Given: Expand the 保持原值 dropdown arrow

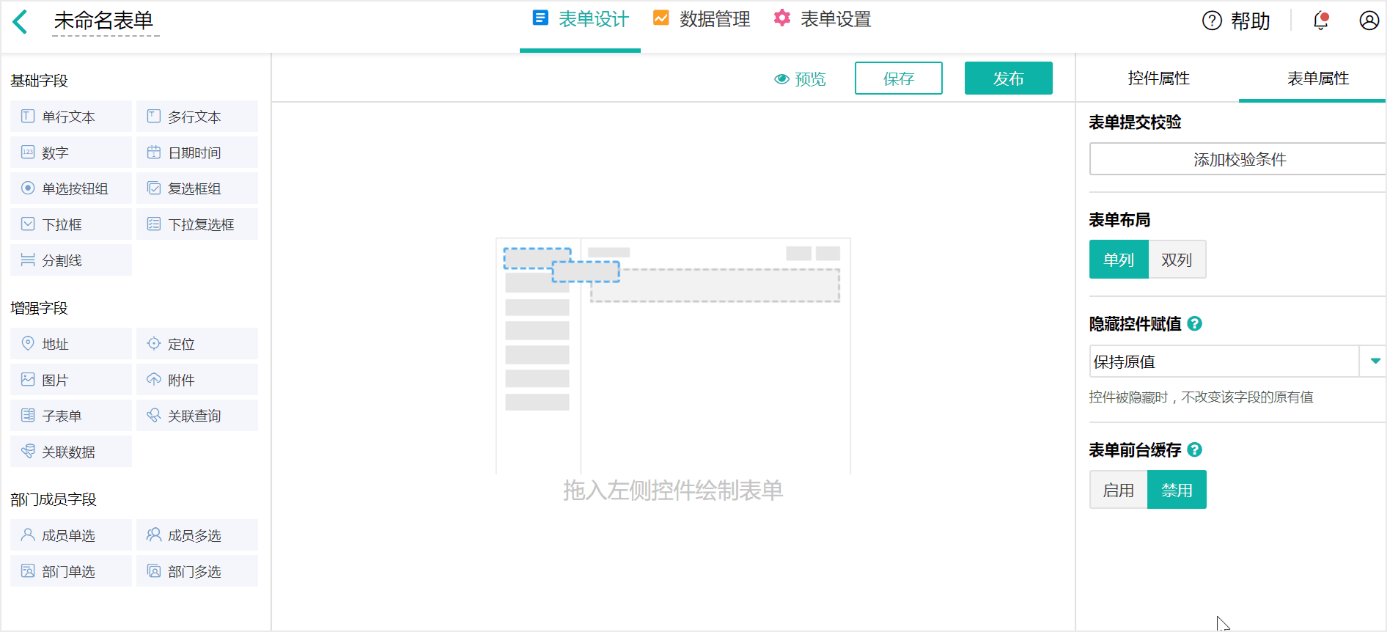Looking at the screenshot, I should tap(1375, 361).
